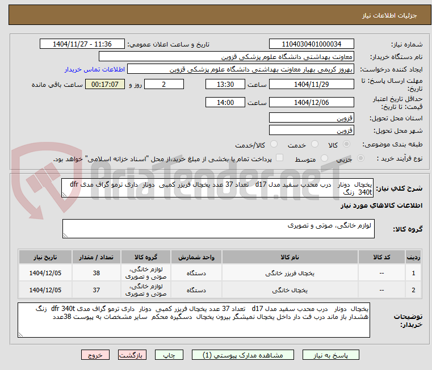The image size is (432, 370).
Task: Click the need number field 1104030401000034
Action: (311, 44)
